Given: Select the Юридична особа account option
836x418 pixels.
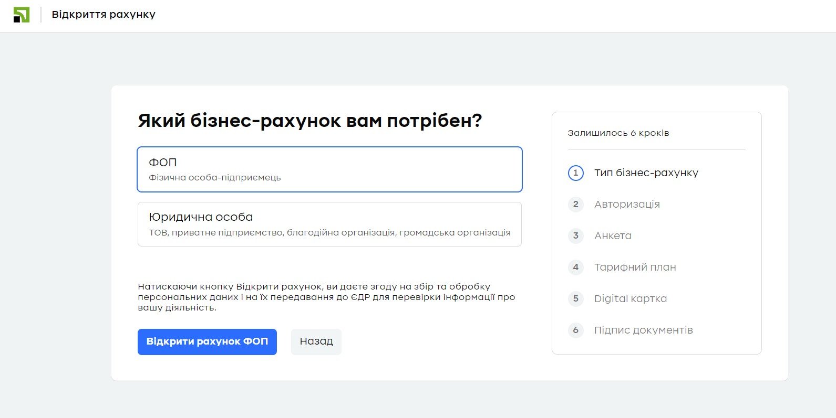Looking at the screenshot, I should 329,224.
